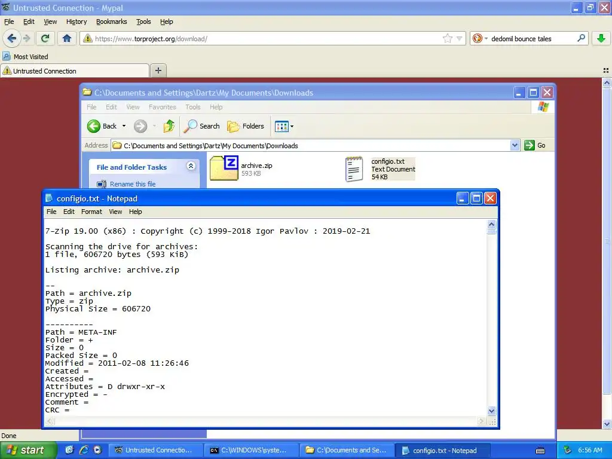Click the untrusted connection warning icon in URL bar
Image resolution: width=612 pixels, height=459 pixels.
88,39
